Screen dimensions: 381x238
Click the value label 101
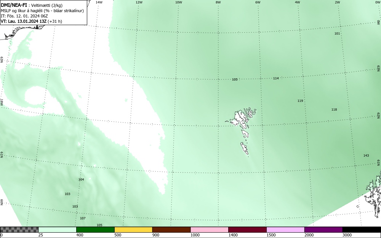(337, 33)
